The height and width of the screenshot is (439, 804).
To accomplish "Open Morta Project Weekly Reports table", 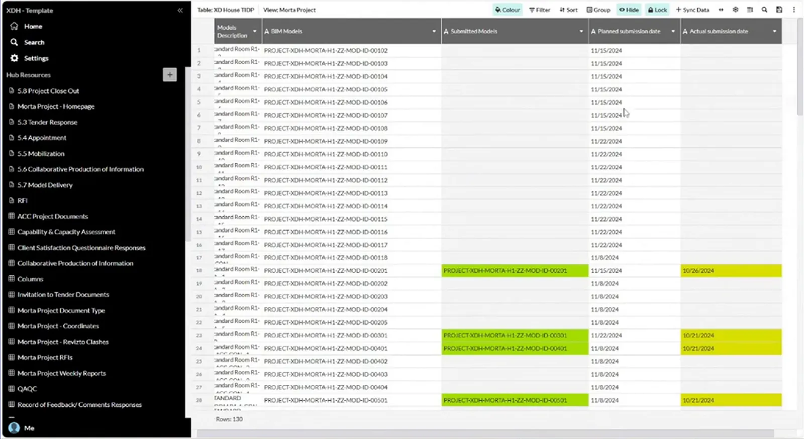I will tap(61, 373).
